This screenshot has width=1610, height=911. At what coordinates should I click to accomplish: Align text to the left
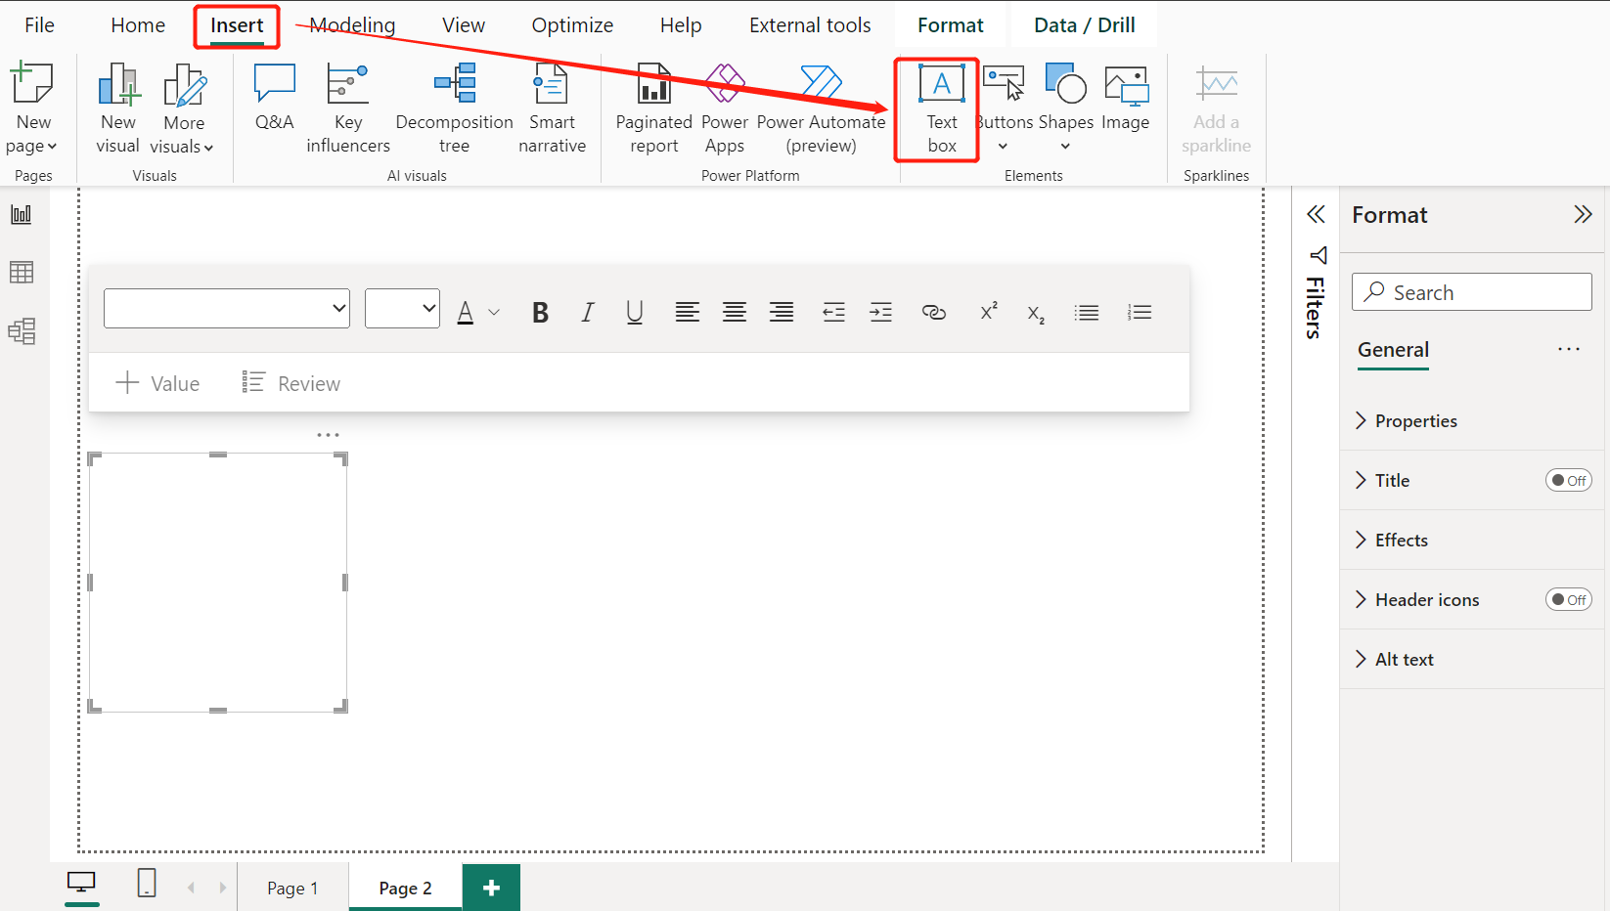click(688, 313)
